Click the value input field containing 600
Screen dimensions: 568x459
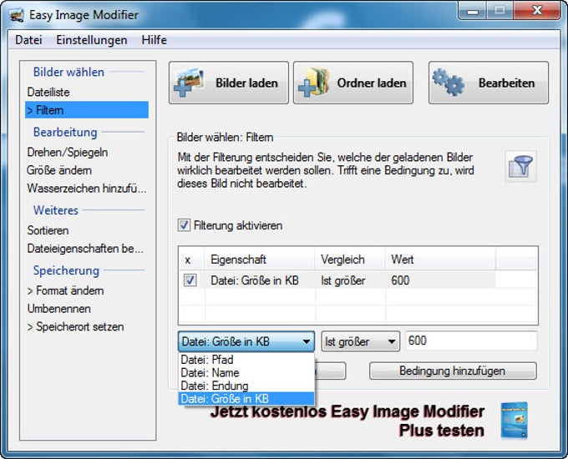point(472,340)
